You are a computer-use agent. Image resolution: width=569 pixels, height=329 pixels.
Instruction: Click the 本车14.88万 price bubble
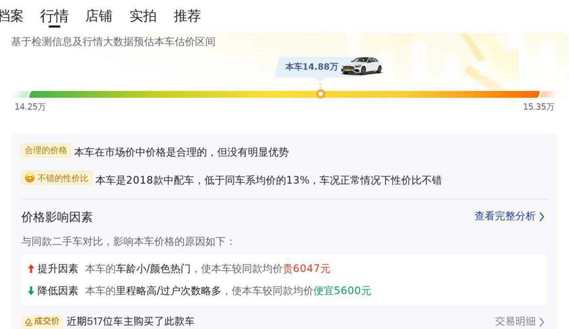tap(312, 67)
